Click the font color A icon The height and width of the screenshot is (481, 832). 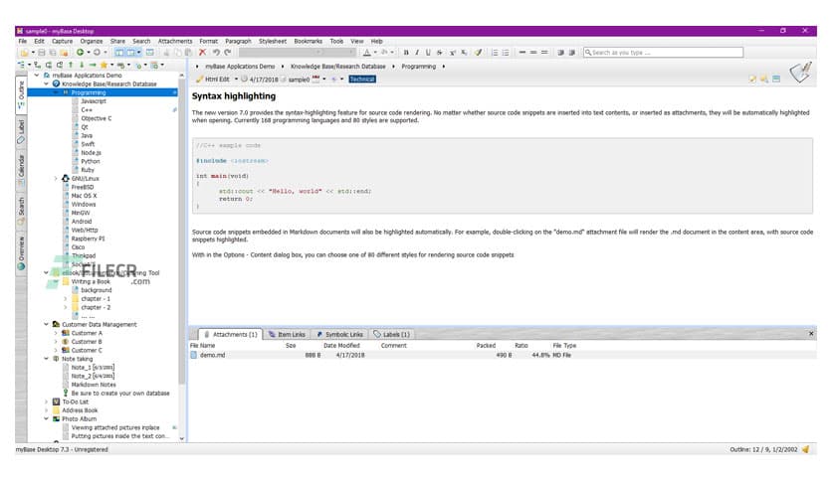pos(366,53)
